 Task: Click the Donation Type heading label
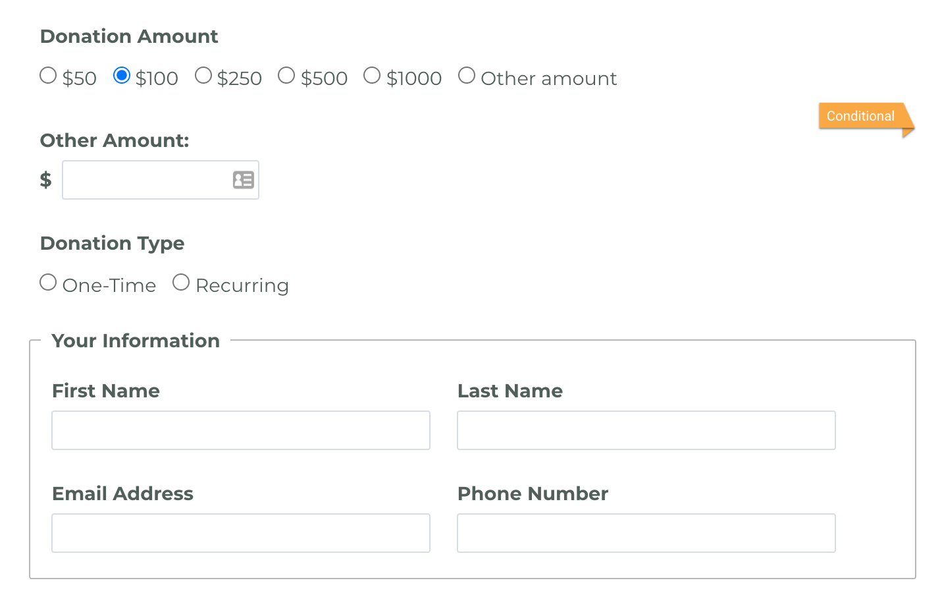coord(113,243)
